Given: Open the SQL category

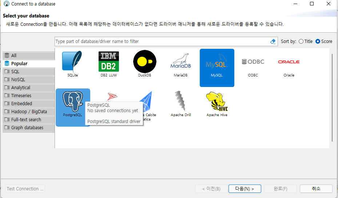Looking at the screenshot, I should pos(29,71).
